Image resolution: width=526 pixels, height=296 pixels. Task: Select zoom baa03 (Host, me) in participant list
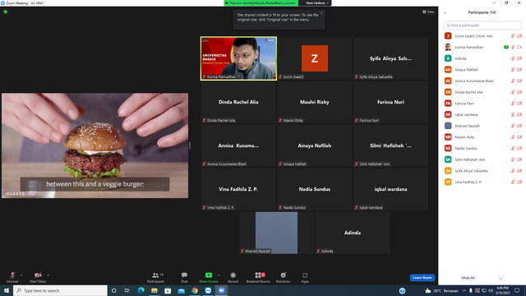point(482,36)
